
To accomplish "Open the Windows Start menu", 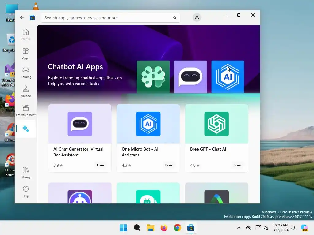I will click(x=123, y=228).
